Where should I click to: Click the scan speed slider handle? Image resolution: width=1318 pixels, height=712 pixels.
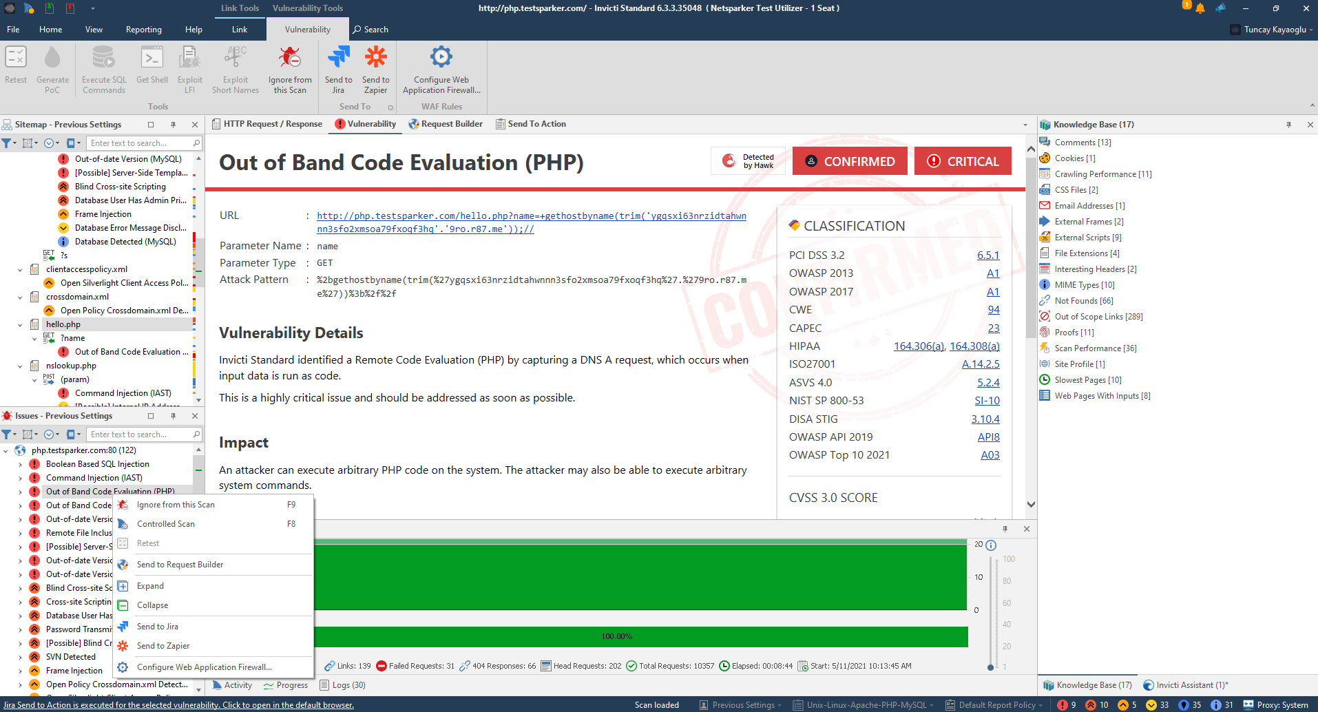[990, 667]
